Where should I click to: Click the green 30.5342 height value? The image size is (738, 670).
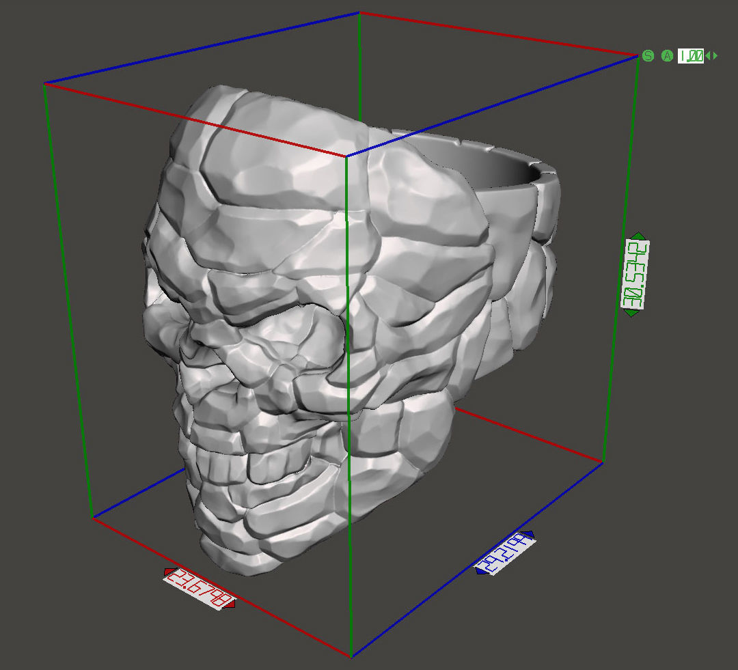(x=635, y=275)
